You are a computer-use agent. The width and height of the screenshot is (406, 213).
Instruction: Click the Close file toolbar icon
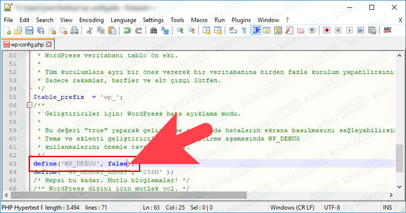pyautogui.click(x=52, y=30)
